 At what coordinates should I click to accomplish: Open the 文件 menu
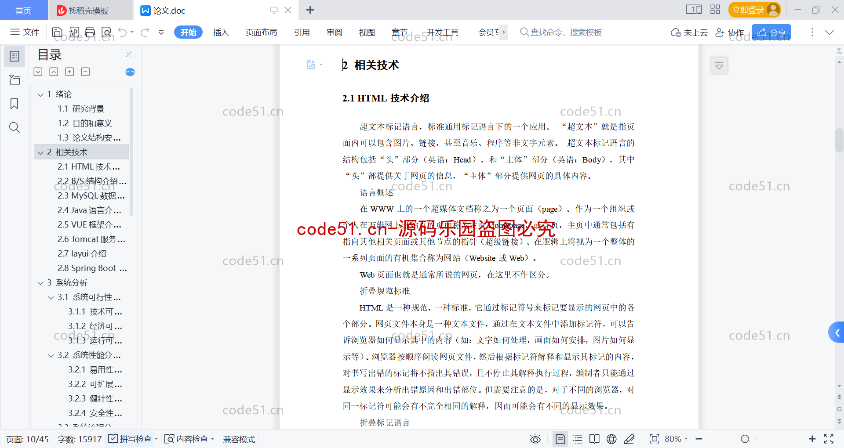(x=25, y=32)
